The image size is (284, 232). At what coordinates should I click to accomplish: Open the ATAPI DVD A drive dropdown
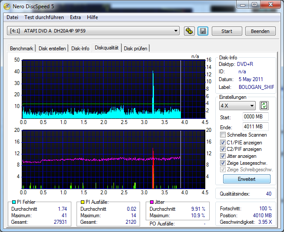pos(93,31)
